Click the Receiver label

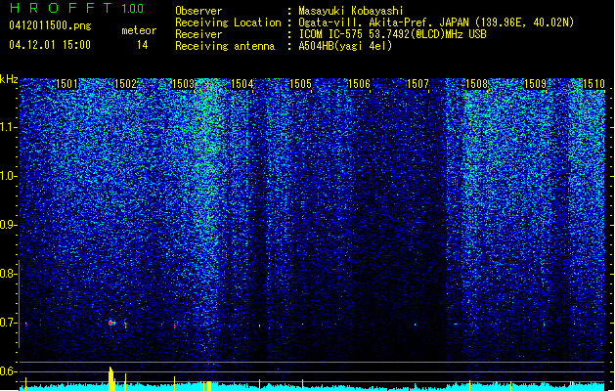pos(198,34)
